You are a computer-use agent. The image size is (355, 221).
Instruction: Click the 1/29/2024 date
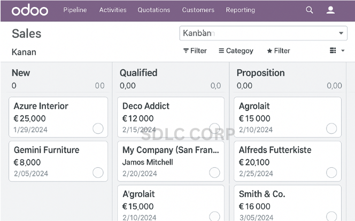tap(30, 129)
